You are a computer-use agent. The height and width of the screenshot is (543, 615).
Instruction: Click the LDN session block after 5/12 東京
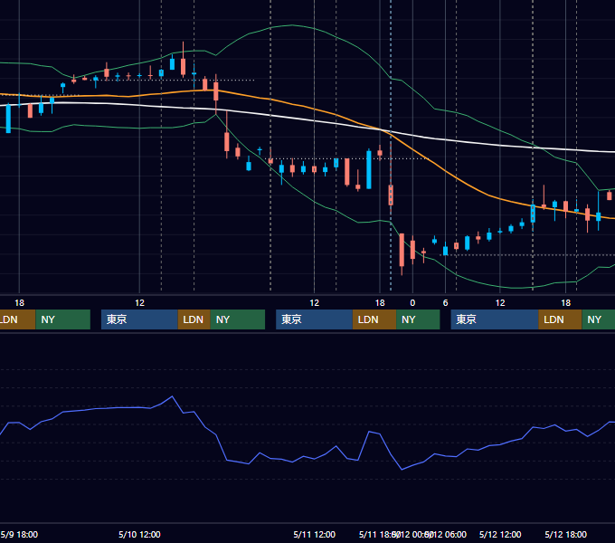pos(560,319)
